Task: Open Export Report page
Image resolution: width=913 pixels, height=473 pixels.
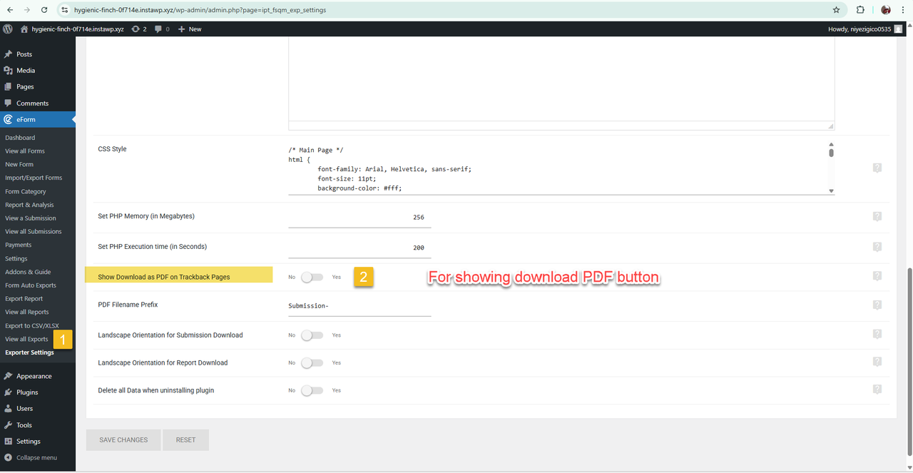Action: 24,299
